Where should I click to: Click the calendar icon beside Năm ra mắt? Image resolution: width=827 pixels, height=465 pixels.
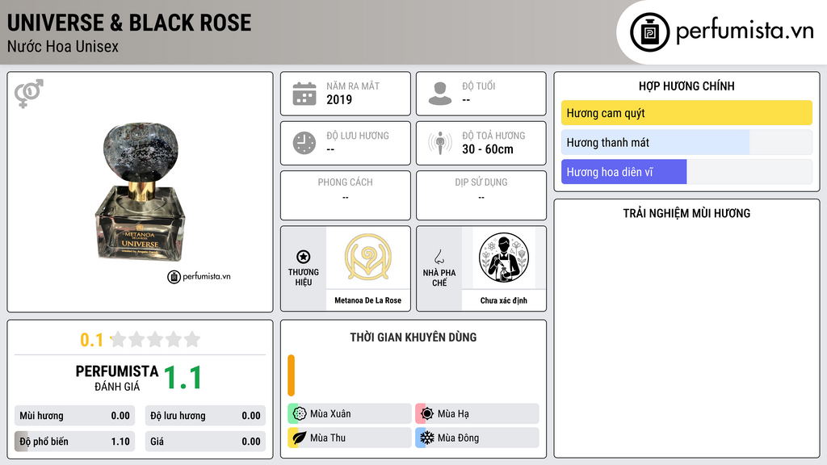pos(304,94)
